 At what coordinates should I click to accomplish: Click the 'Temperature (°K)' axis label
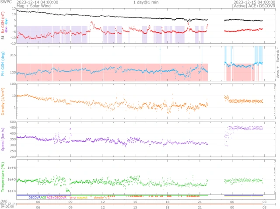pos(3,177)
